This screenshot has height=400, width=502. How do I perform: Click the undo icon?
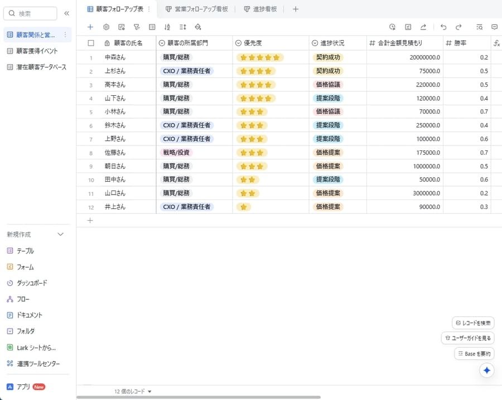pyautogui.click(x=442, y=27)
